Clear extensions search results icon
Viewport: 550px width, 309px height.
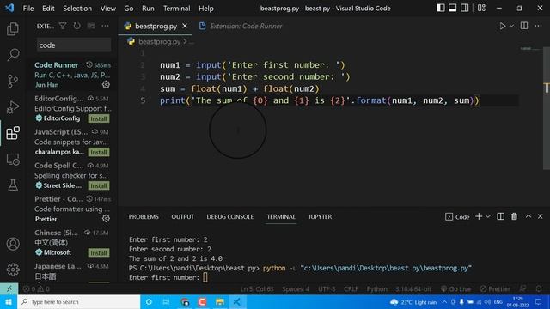coord(91,26)
